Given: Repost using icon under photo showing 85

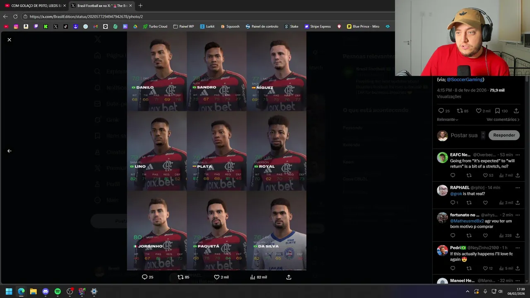Looking at the screenshot, I should [183, 277].
